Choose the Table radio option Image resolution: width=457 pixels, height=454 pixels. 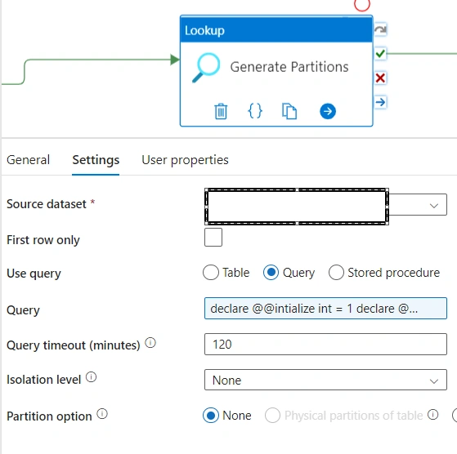pos(211,273)
